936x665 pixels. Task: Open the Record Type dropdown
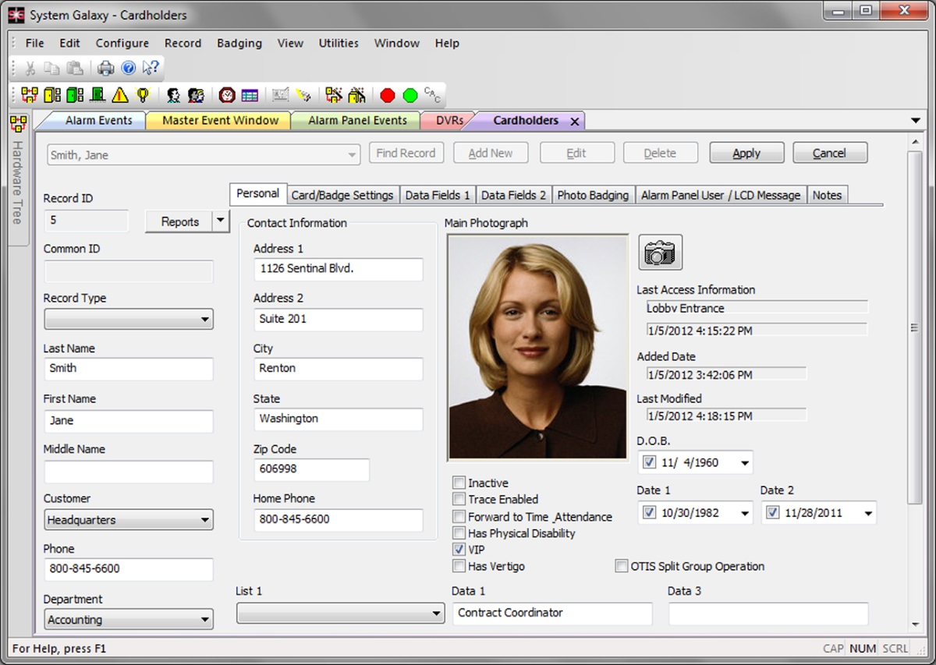point(129,319)
